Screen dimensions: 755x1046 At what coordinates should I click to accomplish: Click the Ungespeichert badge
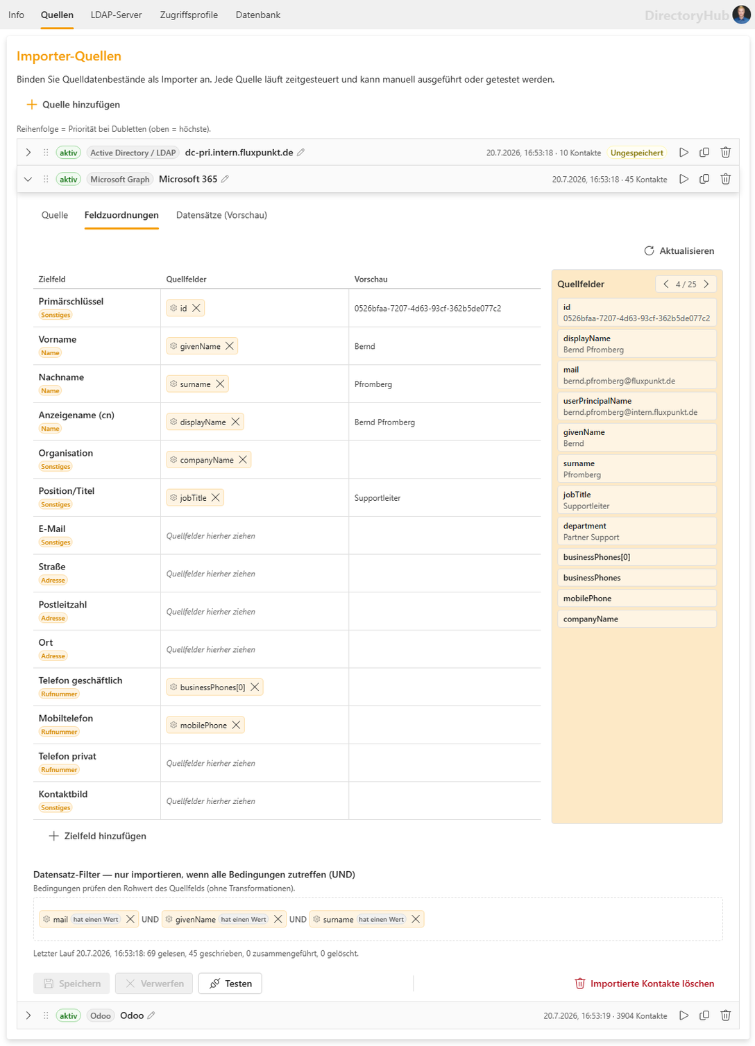click(637, 153)
